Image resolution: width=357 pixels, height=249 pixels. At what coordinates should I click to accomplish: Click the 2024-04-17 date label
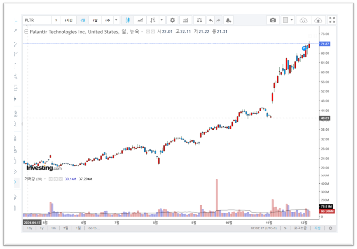coord(32,223)
